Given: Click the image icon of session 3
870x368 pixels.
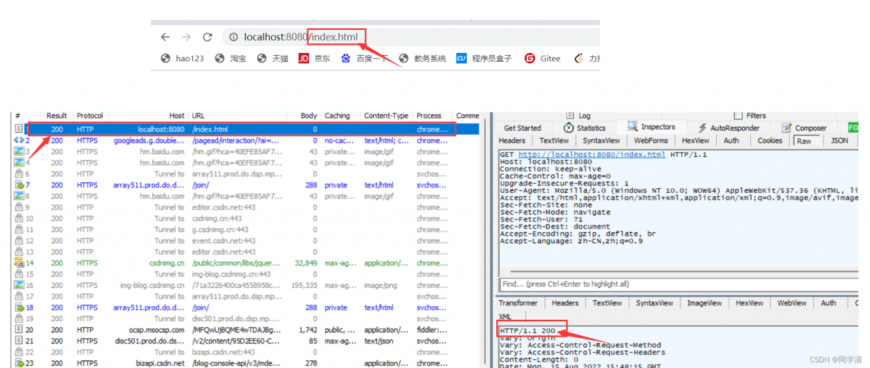Looking at the screenshot, I should coord(19,151).
